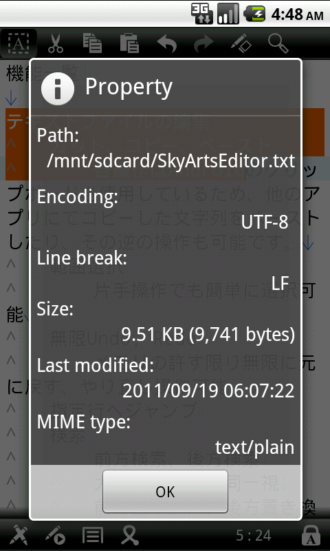Tap the UTF-8 encoding value

pos(265,222)
